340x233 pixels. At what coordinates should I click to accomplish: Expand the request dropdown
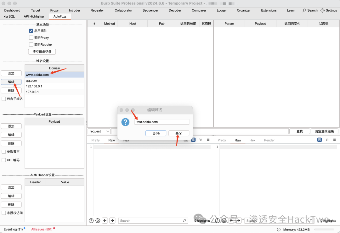tap(99, 131)
